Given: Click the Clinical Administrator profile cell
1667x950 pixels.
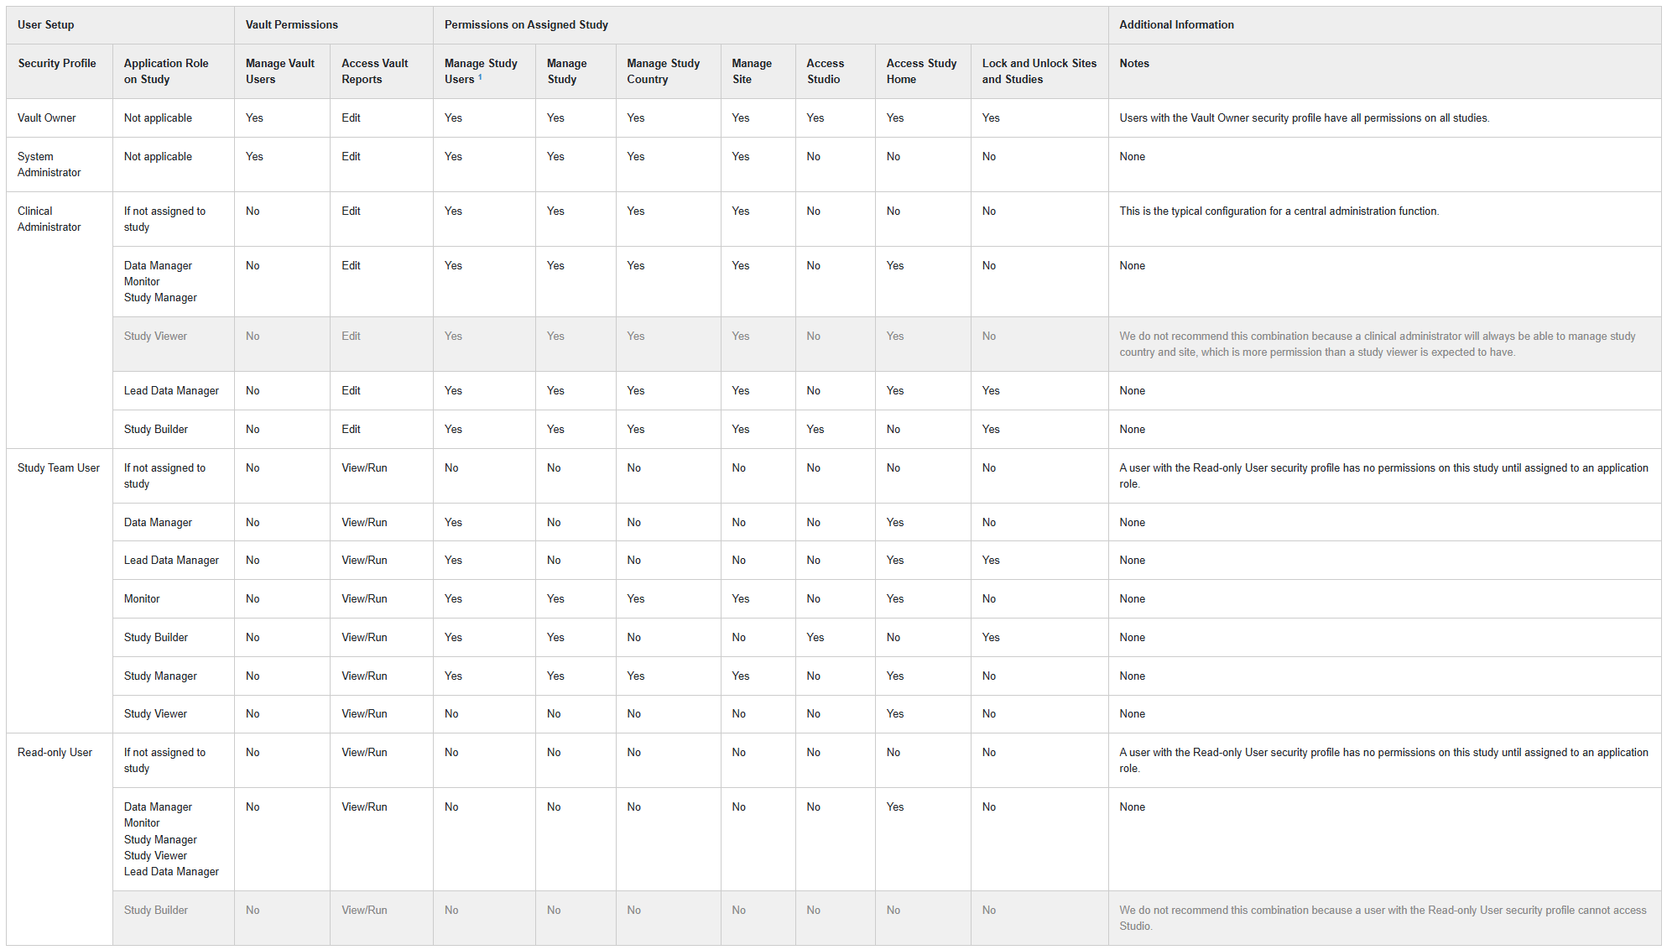Looking at the screenshot, I should 49,219.
